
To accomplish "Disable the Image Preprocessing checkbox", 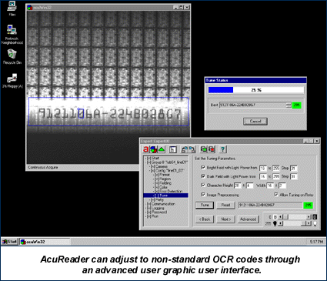I will (x=203, y=195).
